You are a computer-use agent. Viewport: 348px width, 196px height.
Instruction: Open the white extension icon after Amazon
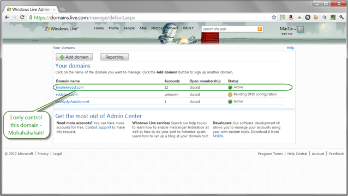click(299, 17)
